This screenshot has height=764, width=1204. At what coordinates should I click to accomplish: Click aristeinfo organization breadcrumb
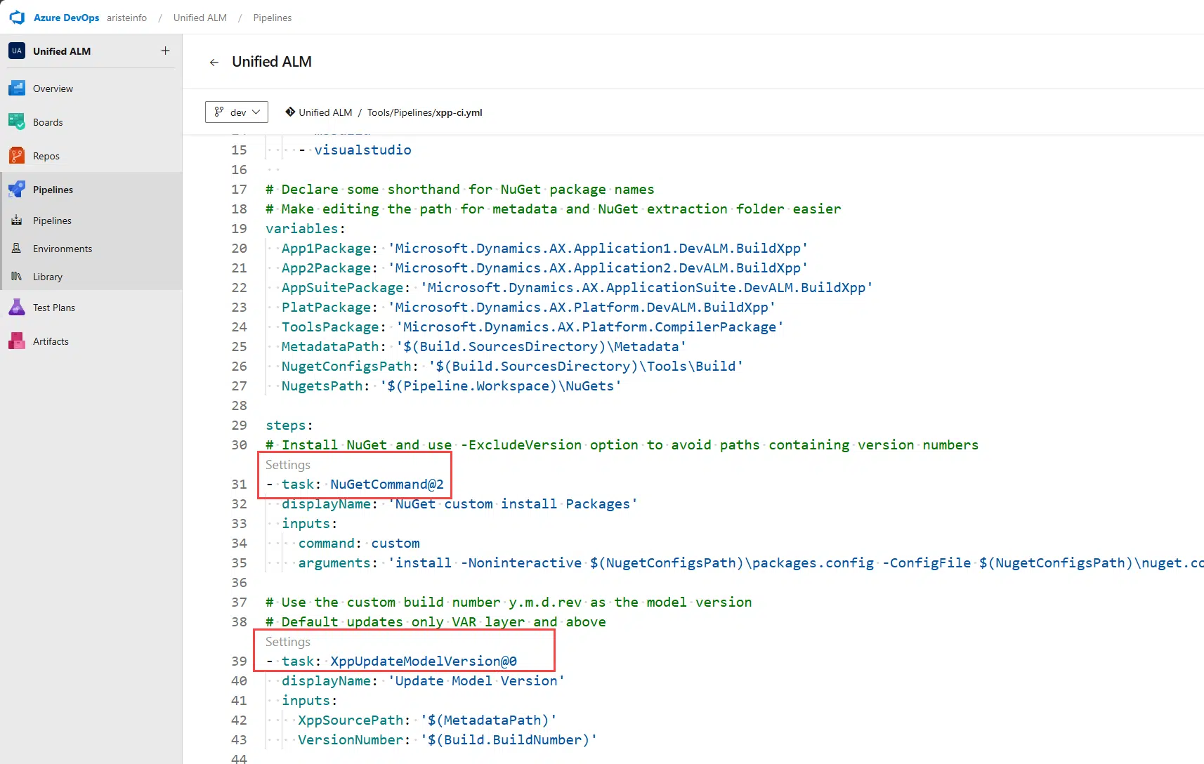coord(126,18)
